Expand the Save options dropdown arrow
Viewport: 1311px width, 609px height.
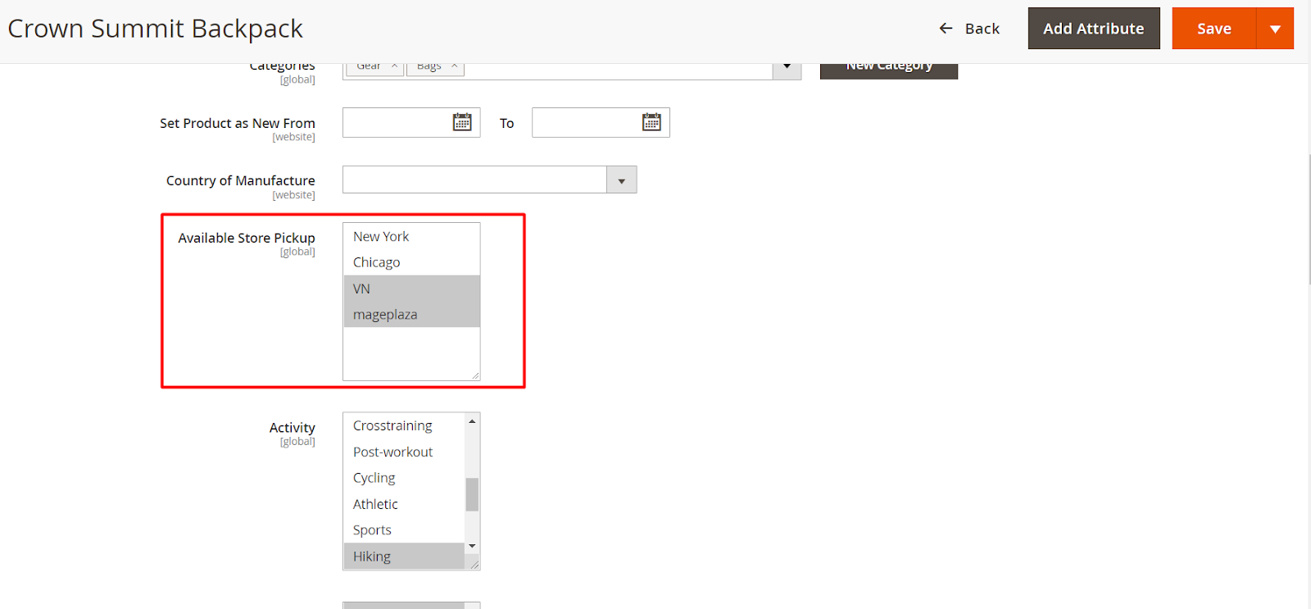tap(1275, 29)
